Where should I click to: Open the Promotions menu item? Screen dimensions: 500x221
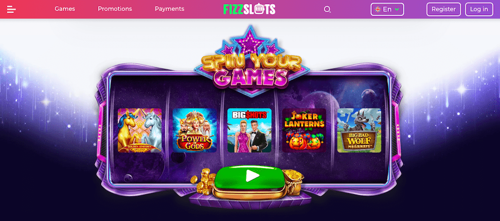pyautogui.click(x=115, y=9)
